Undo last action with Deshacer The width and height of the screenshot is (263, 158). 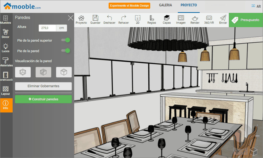pyautogui.click(x=109, y=20)
